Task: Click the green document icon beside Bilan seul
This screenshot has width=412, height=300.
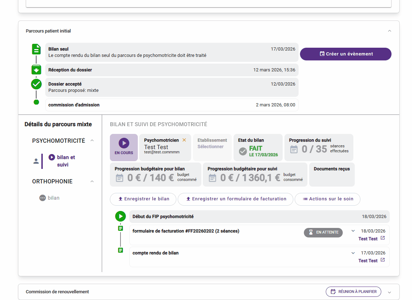Action: click(36, 49)
